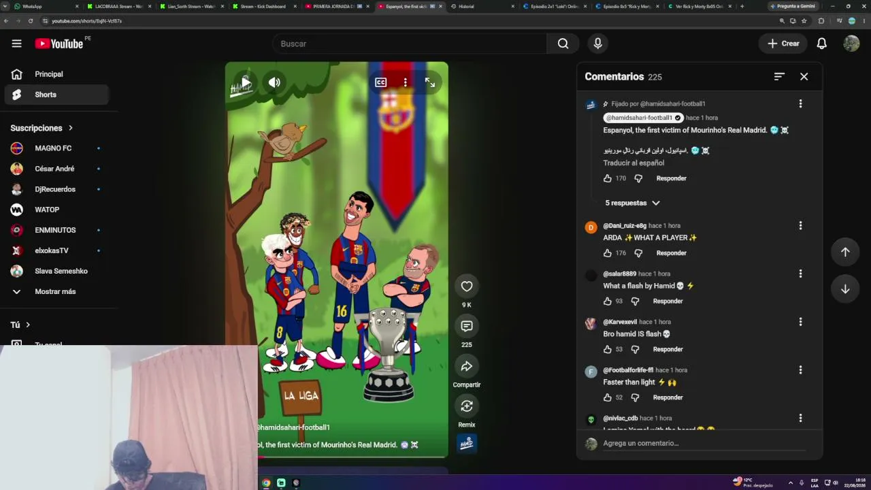Open the YouTube guide hamburger menu

point(16,44)
